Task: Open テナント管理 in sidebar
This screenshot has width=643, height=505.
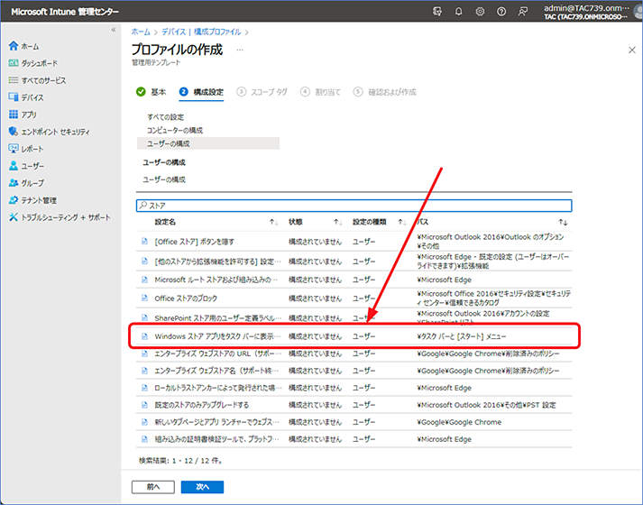Action: tap(32, 200)
